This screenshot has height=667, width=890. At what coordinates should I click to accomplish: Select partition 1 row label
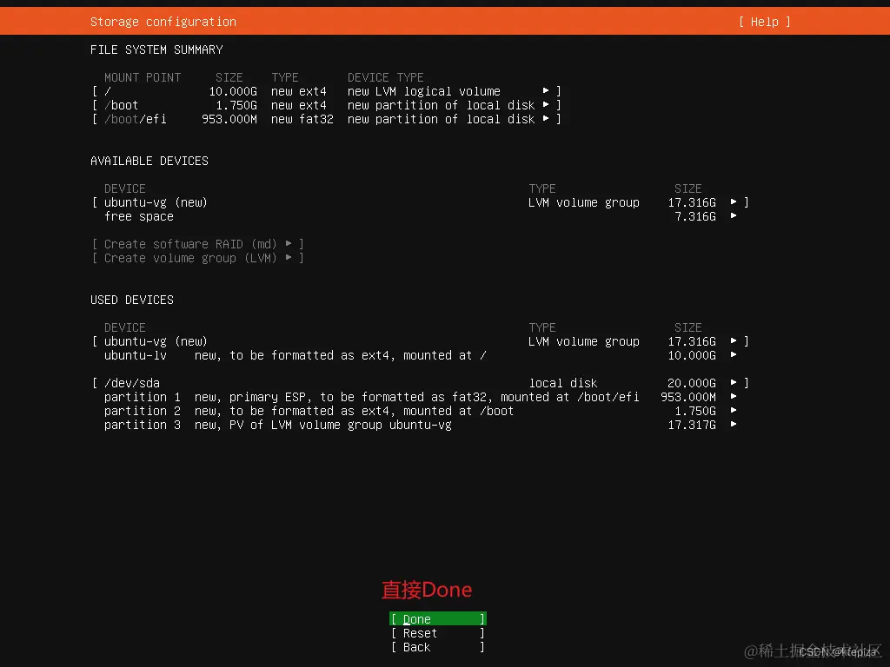142,397
